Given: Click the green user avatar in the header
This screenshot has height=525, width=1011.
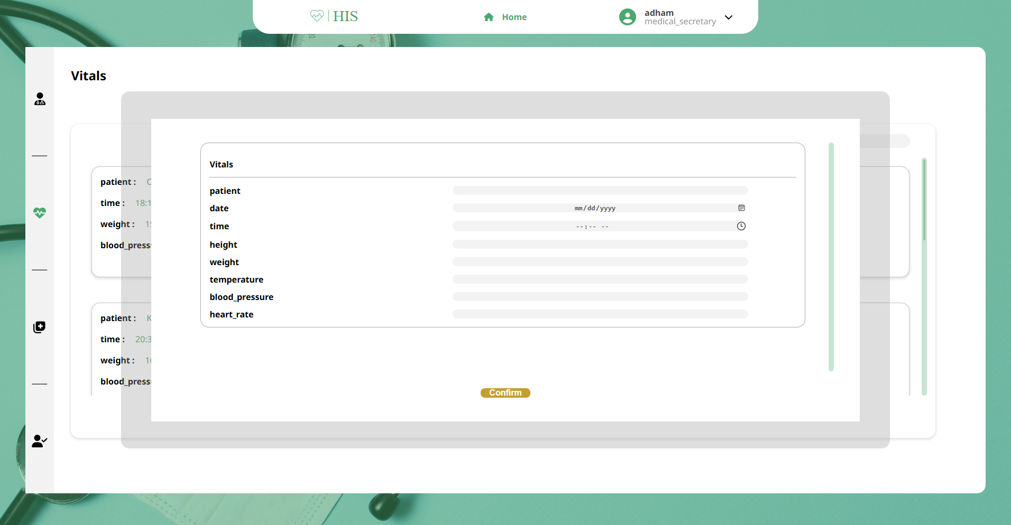Looking at the screenshot, I should (627, 16).
